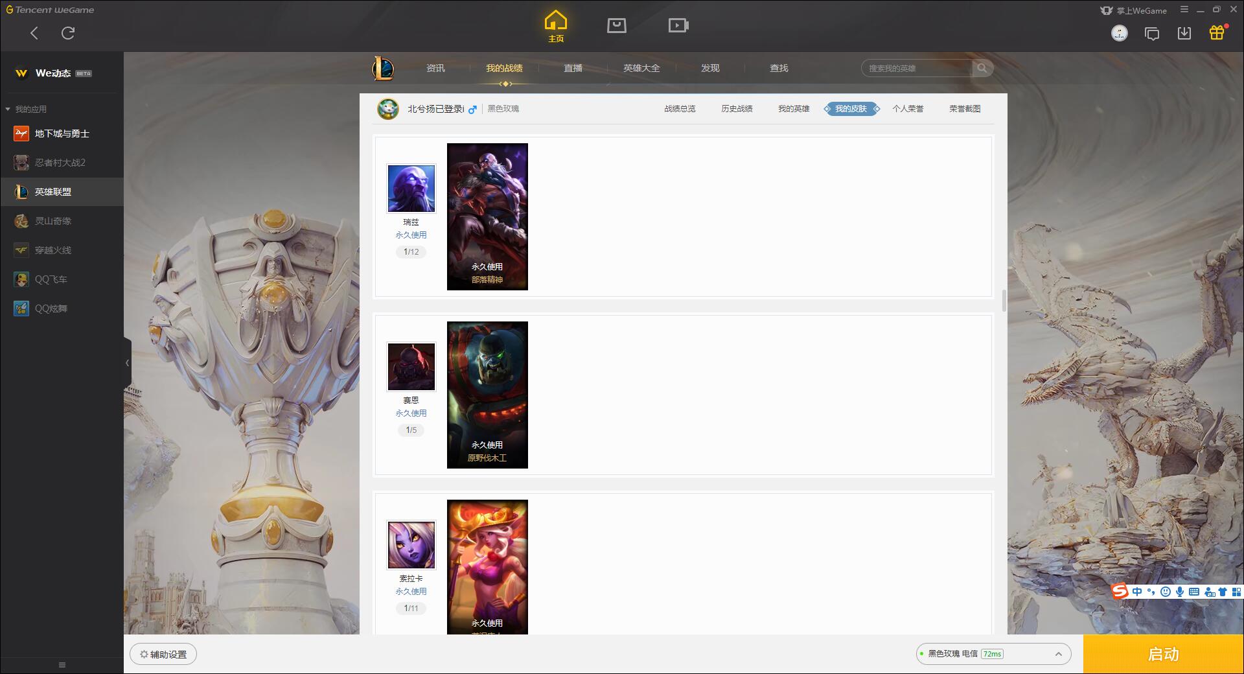
Task: Open the gift box rewards icon
Action: pos(1217,32)
